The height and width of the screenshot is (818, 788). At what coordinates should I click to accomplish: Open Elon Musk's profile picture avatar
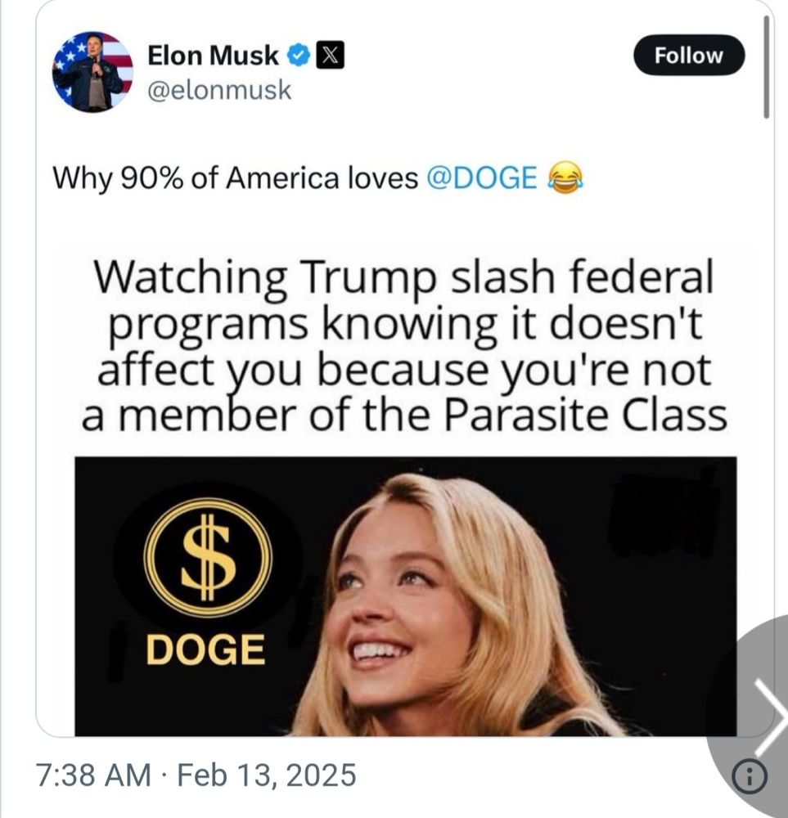tap(93, 71)
